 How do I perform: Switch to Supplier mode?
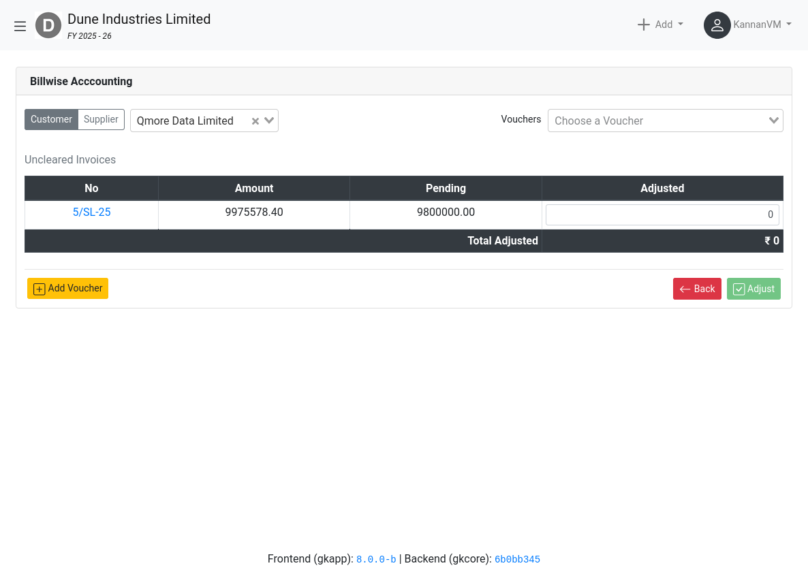pos(101,119)
